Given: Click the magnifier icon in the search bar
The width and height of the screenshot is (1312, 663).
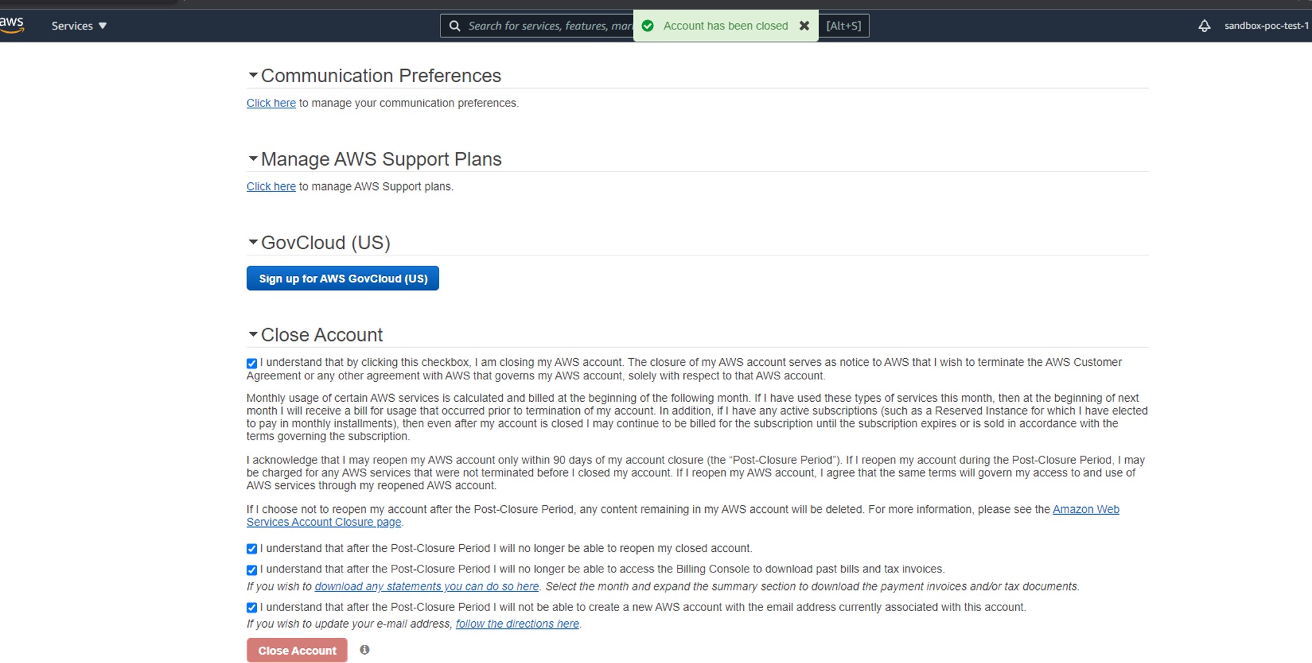Looking at the screenshot, I should click(455, 26).
